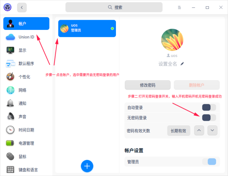Click the Control Center gear logo icon
Viewport: 228px width, 176px height.
coord(8,7)
